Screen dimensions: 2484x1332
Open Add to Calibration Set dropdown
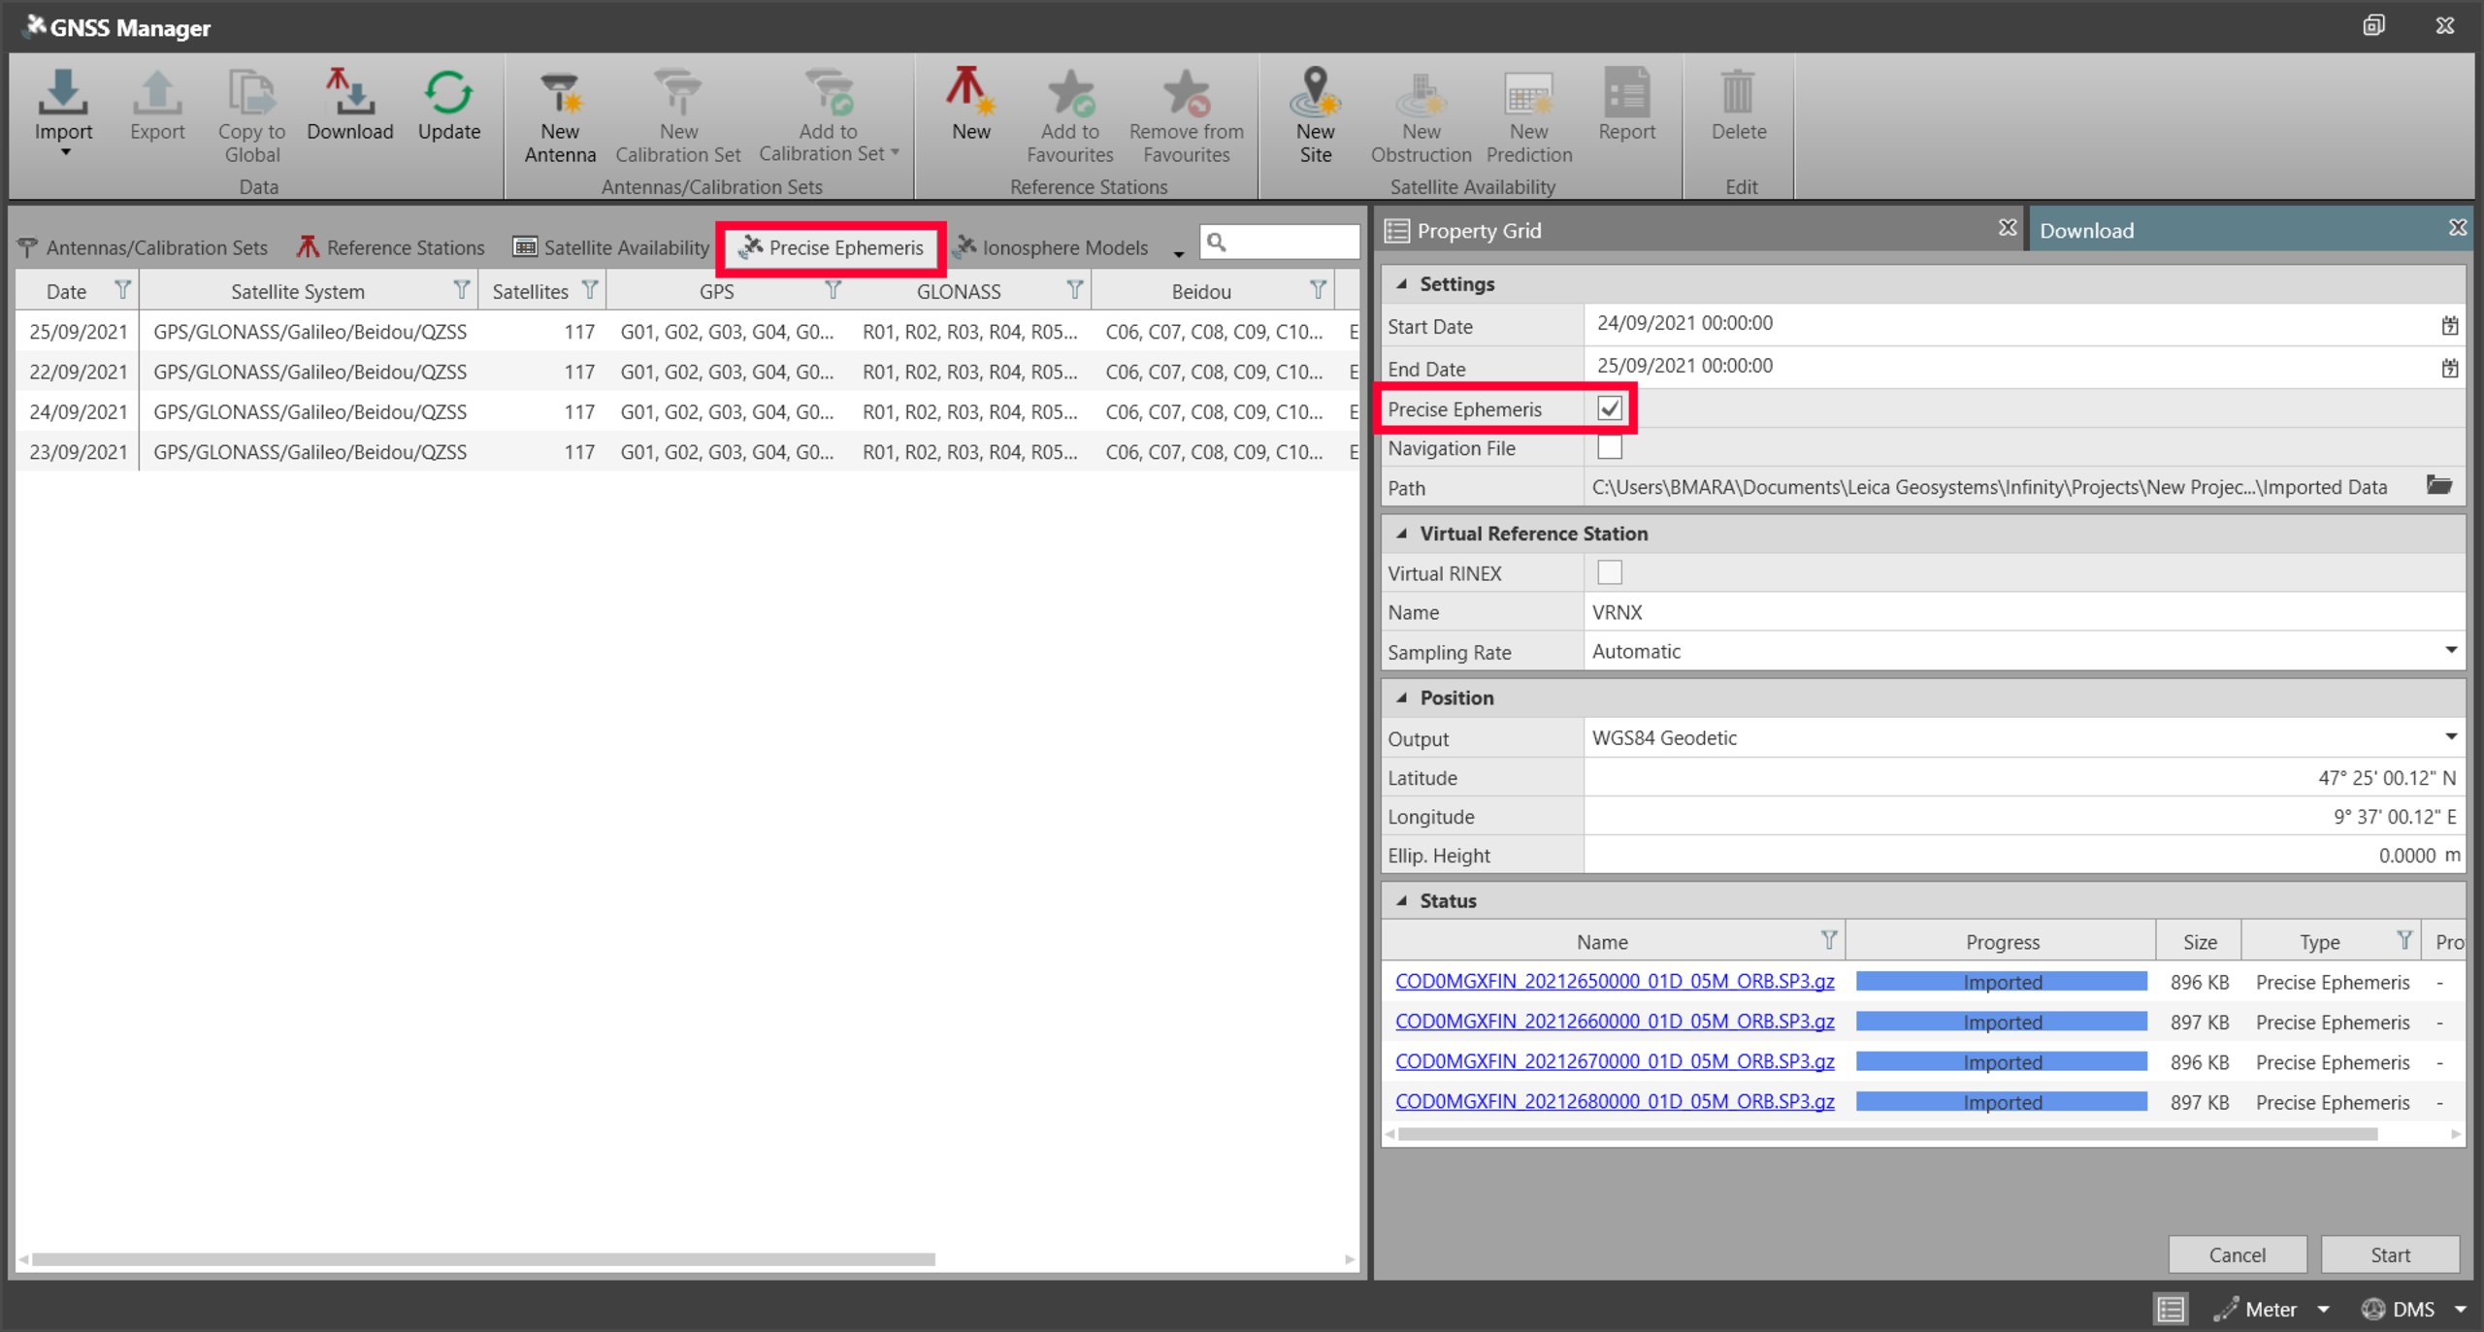click(x=895, y=152)
